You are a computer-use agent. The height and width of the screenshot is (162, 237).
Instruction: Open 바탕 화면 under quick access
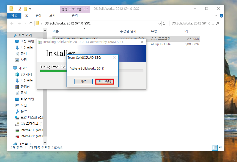(x=27, y=41)
